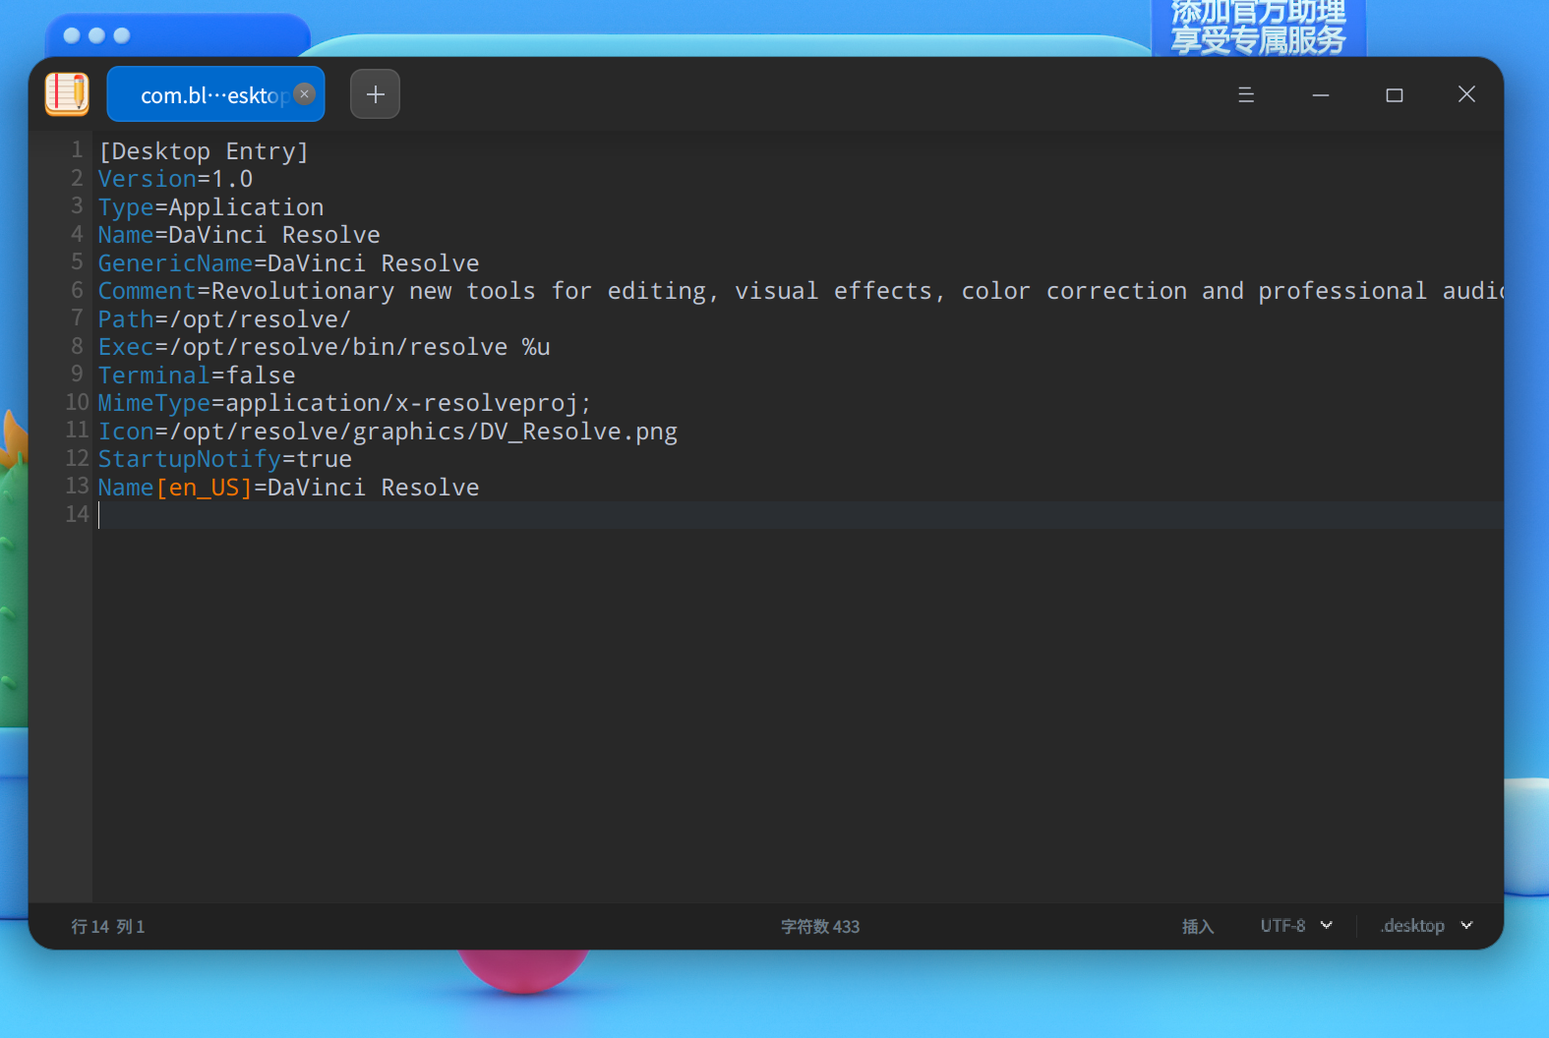
Task: Open the editor hamburger menu
Action: tap(1246, 94)
